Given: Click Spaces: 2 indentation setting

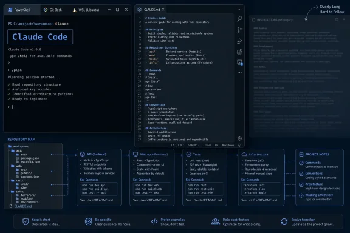Looking at the screenshot, I should 193,145.
